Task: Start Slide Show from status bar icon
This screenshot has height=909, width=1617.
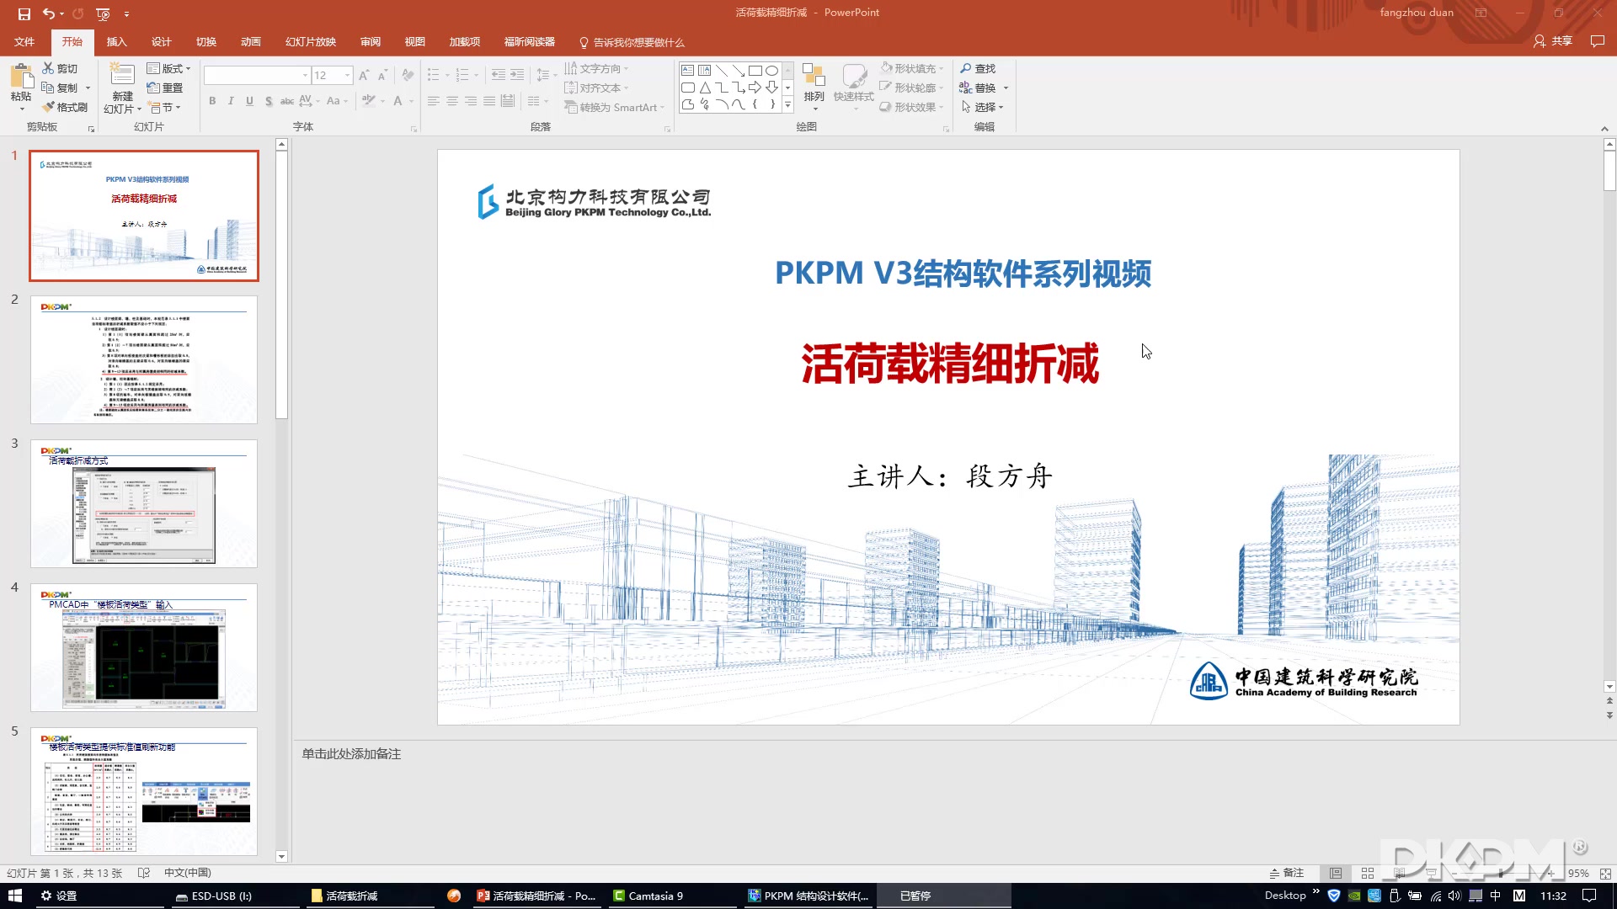Action: (1431, 874)
